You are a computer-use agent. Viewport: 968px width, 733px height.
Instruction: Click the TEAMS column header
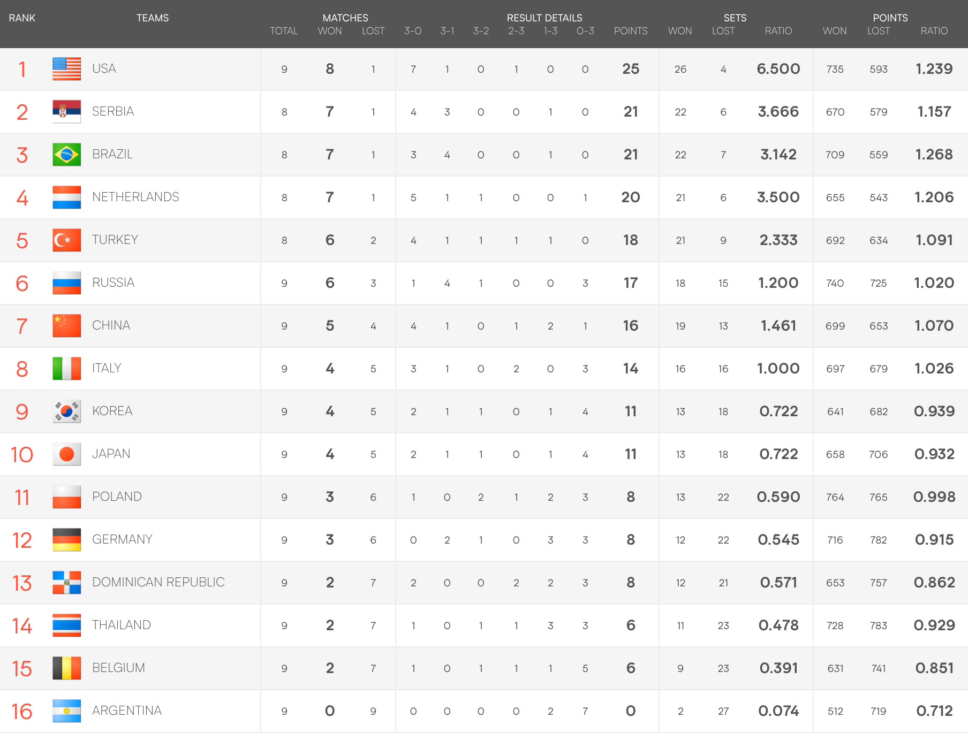pyautogui.click(x=153, y=18)
